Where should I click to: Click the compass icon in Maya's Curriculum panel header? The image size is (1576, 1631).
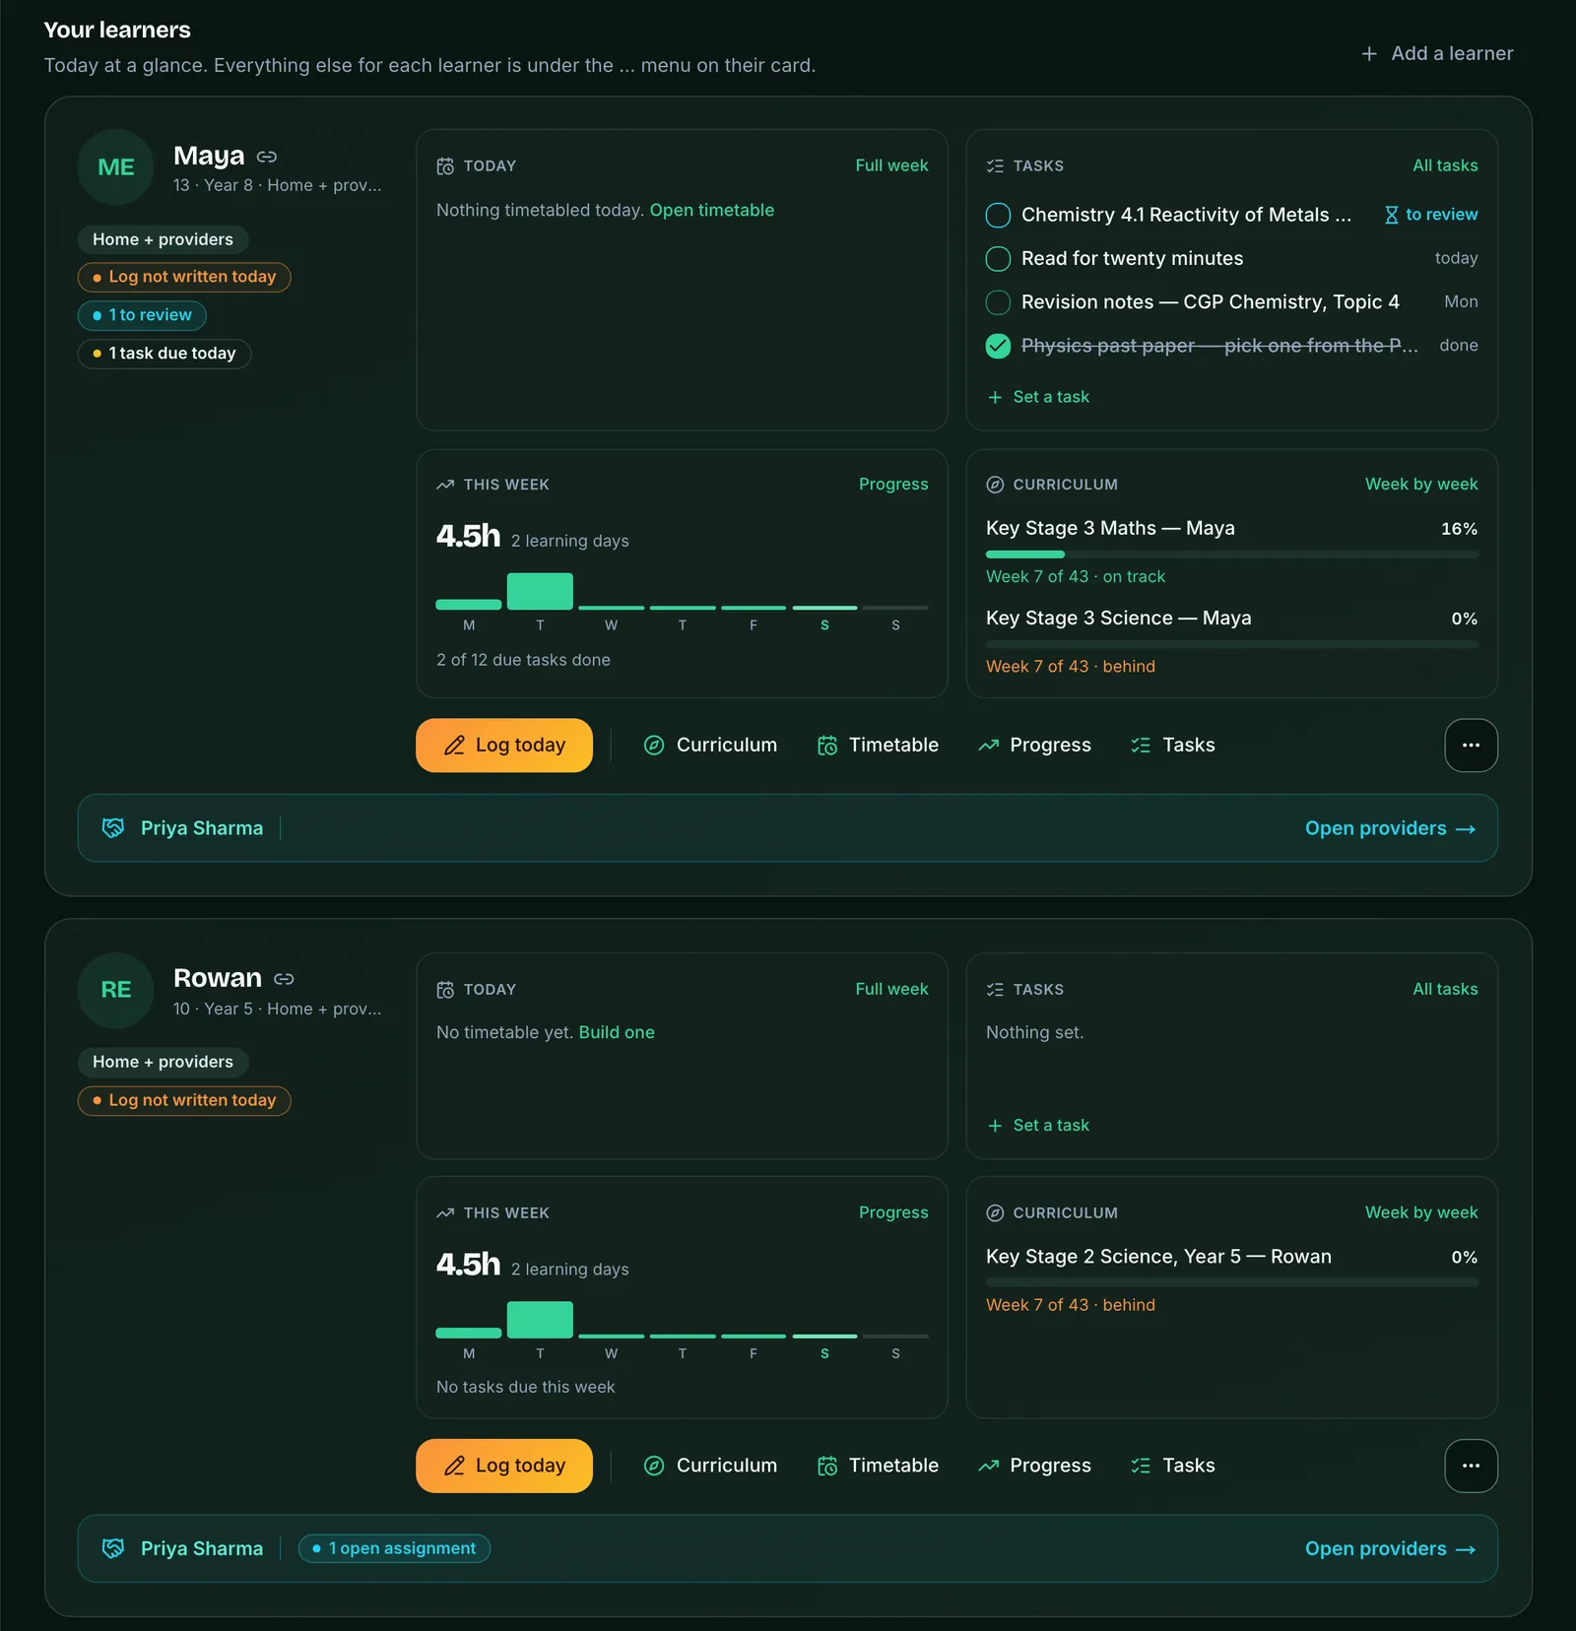tap(995, 485)
